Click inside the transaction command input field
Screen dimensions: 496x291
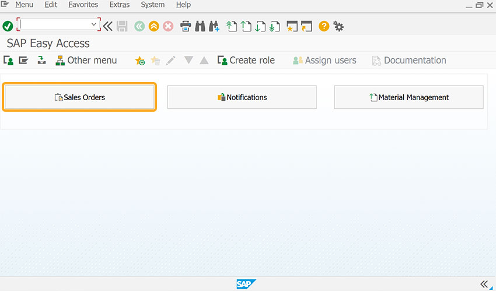55,24
